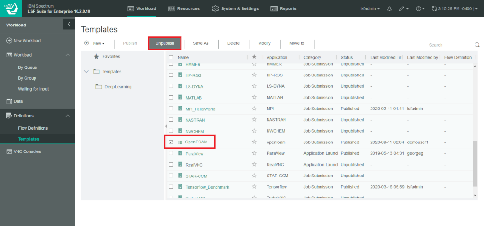Image resolution: width=484 pixels, height=226 pixels.
Task: Open the Reports top navigation tab
Action: click(284, 8)
